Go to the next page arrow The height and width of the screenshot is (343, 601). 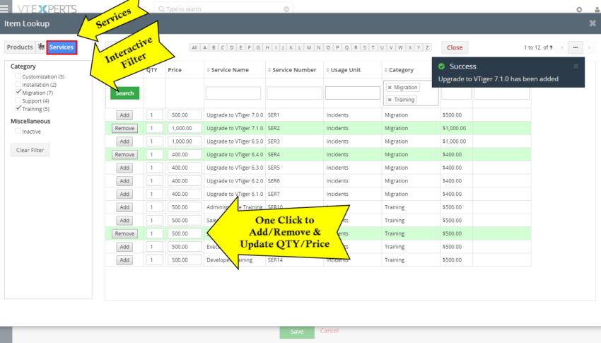pyautogui.click(x=590, y=47)
